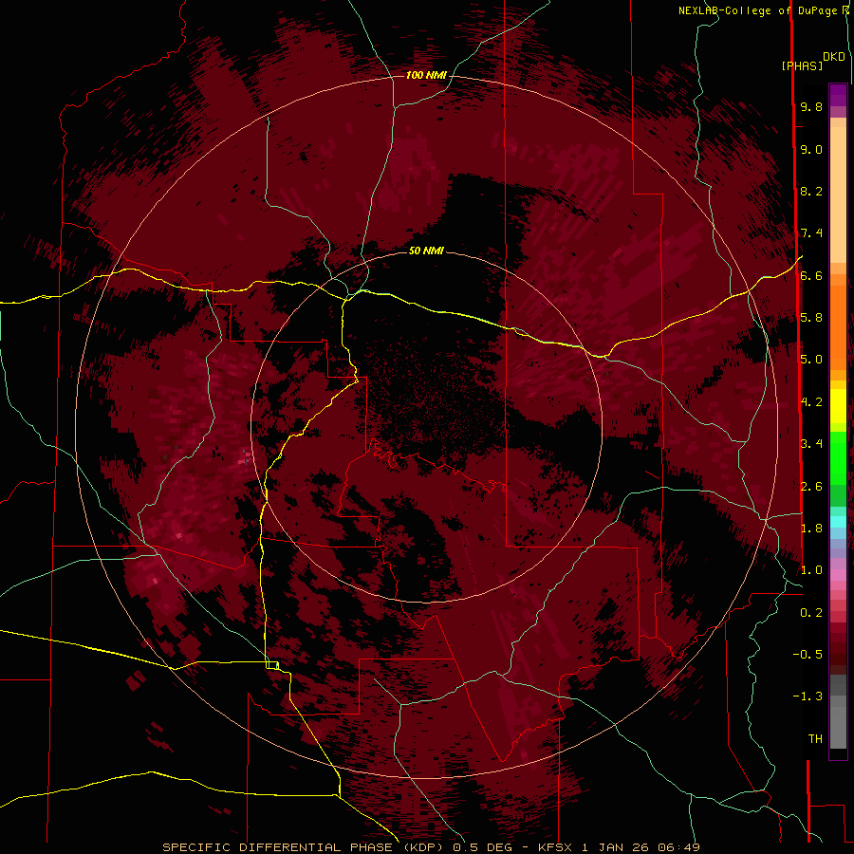
Task: Click the 100 NMI range ring label
Action: [x=426, y=75]
